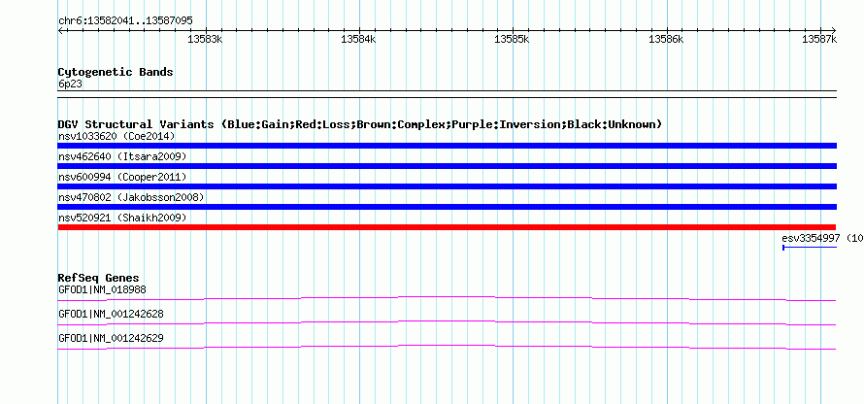Click the 13583k ruler tick label

[x=205, y=39]
